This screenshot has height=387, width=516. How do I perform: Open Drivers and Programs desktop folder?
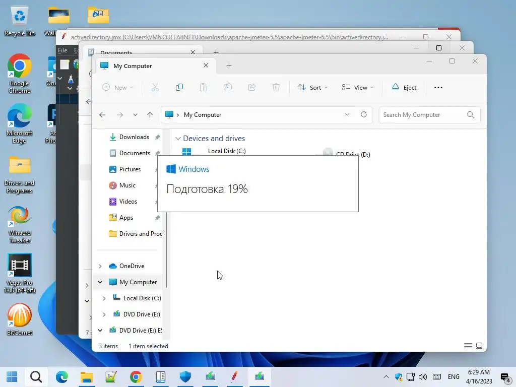pyautogui.click(x=20, y=174)
